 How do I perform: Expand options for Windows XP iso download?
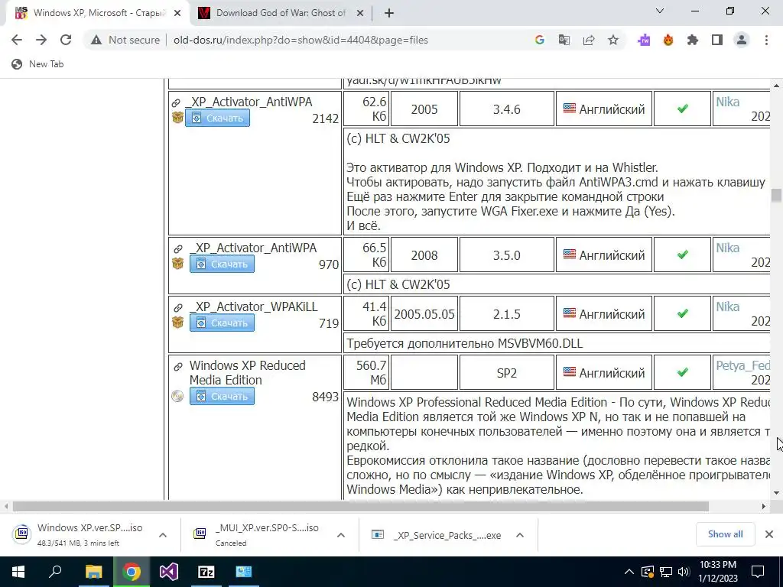[163, 535]
